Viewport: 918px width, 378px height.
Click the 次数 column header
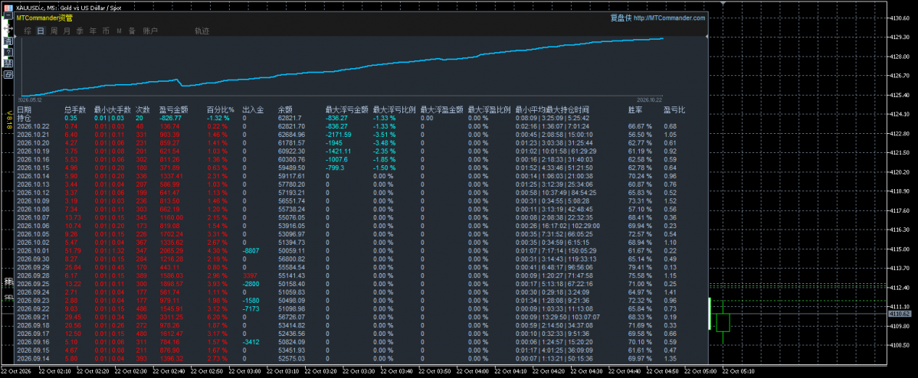coord(143,109)
